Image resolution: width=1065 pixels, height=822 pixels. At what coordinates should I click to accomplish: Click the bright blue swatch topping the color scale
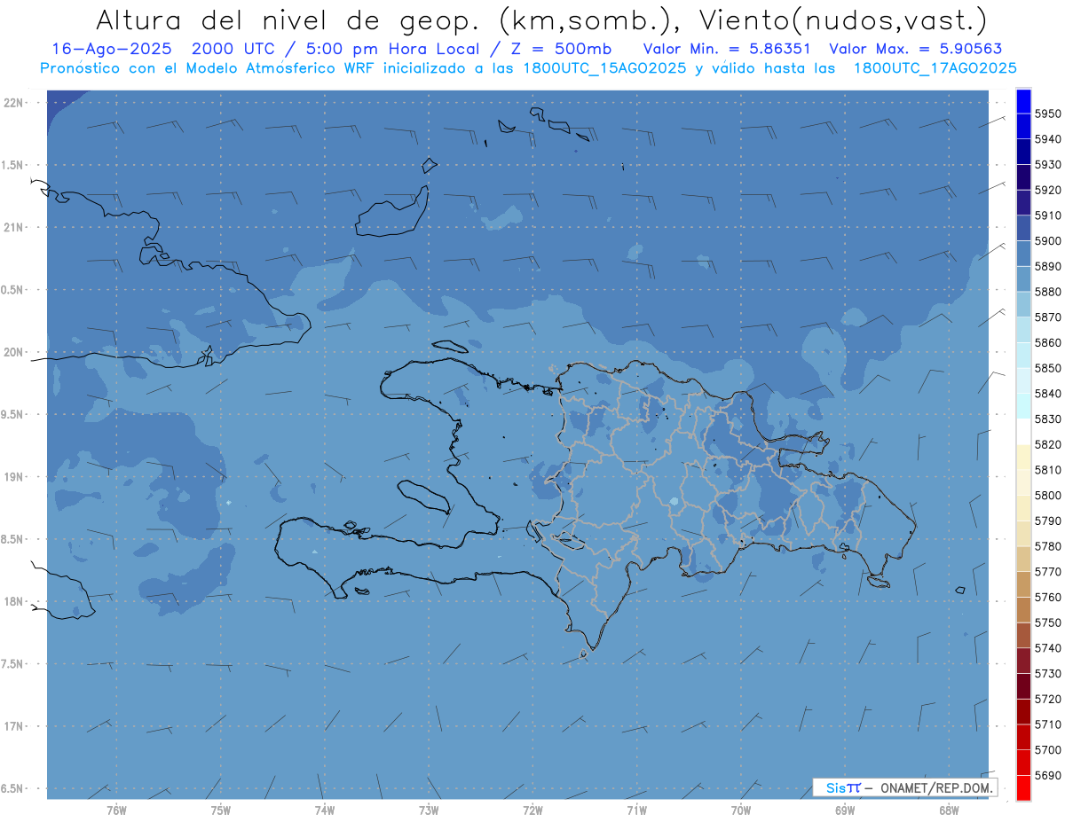click(1023, 101)
